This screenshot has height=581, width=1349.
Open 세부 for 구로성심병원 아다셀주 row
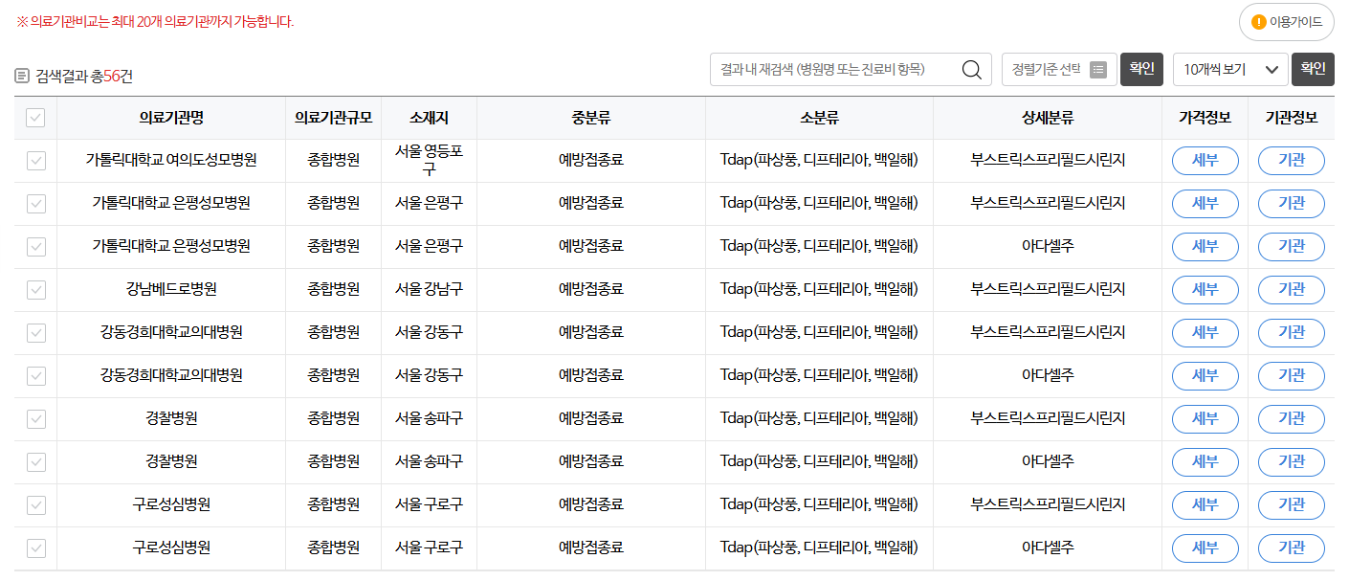tap(1205, 548)
